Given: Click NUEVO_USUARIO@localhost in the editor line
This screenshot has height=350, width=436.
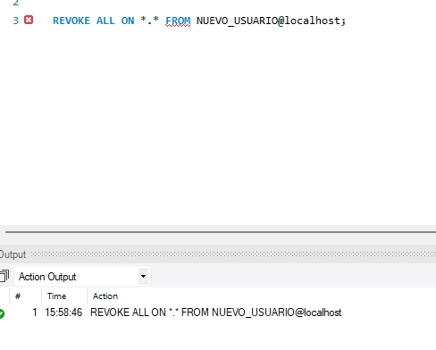Looking at the screenshot, I should click(268, 21).
